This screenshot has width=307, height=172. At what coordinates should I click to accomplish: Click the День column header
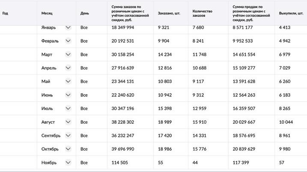pyautogui.click(x=85, y=13)
